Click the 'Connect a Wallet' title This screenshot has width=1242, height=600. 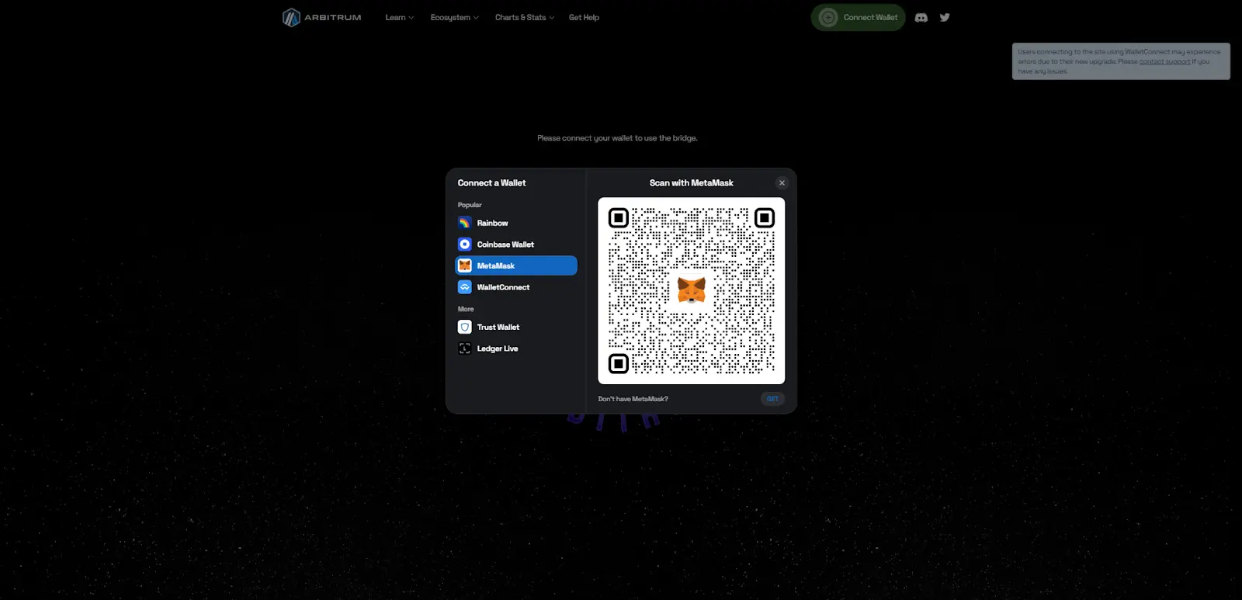click(491, 183)
